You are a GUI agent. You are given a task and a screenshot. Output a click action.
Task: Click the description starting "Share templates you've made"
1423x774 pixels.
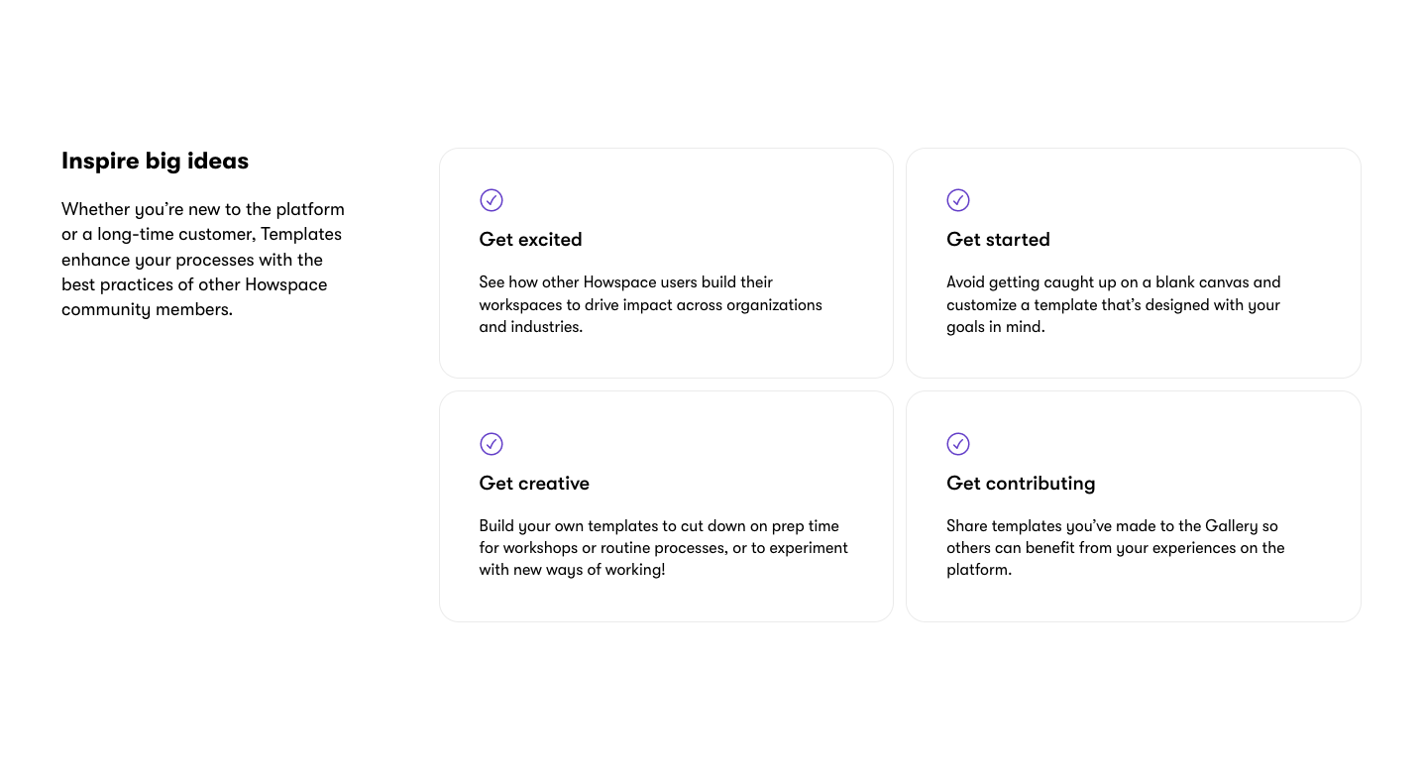[1116, 548]
